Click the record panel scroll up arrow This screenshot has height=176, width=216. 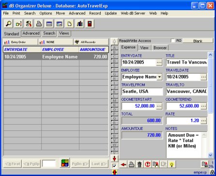click(x=210, y=55)
